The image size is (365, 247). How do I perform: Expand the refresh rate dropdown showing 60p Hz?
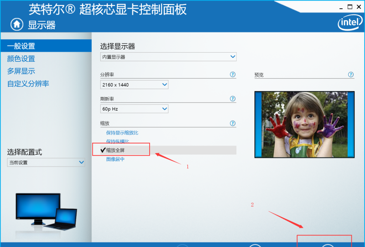(x=134, y=109)
